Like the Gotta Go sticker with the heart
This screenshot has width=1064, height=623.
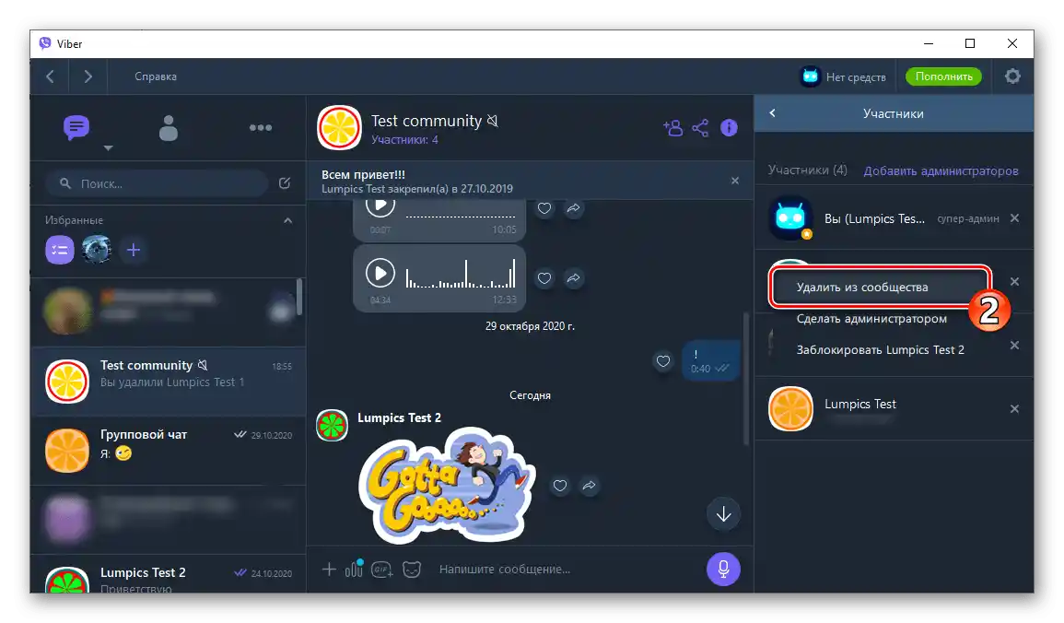click(560, 486)
